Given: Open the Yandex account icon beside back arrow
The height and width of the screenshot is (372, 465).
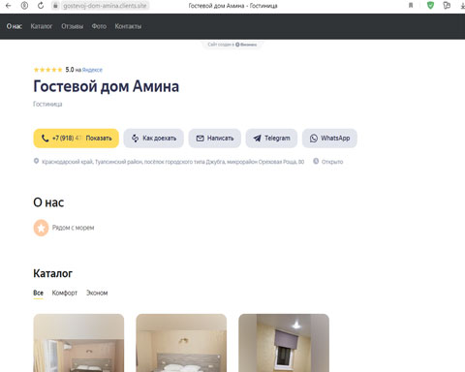Looking at the screenshot, I should [x=24, y=6].
